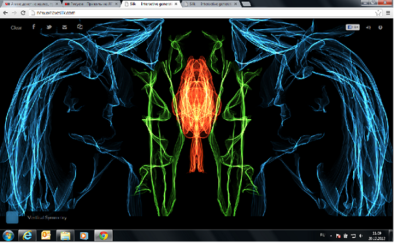The height and width of the screenshot is (244, 394).
Task: Open Windows Explorer from the taskbar
Action: pyautogui.click(x=65, y=236)
